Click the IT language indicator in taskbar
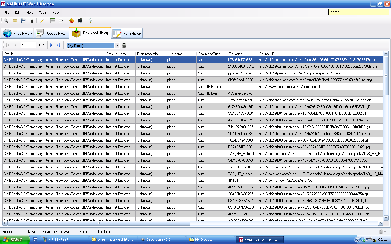 click(x=35, y=239)
